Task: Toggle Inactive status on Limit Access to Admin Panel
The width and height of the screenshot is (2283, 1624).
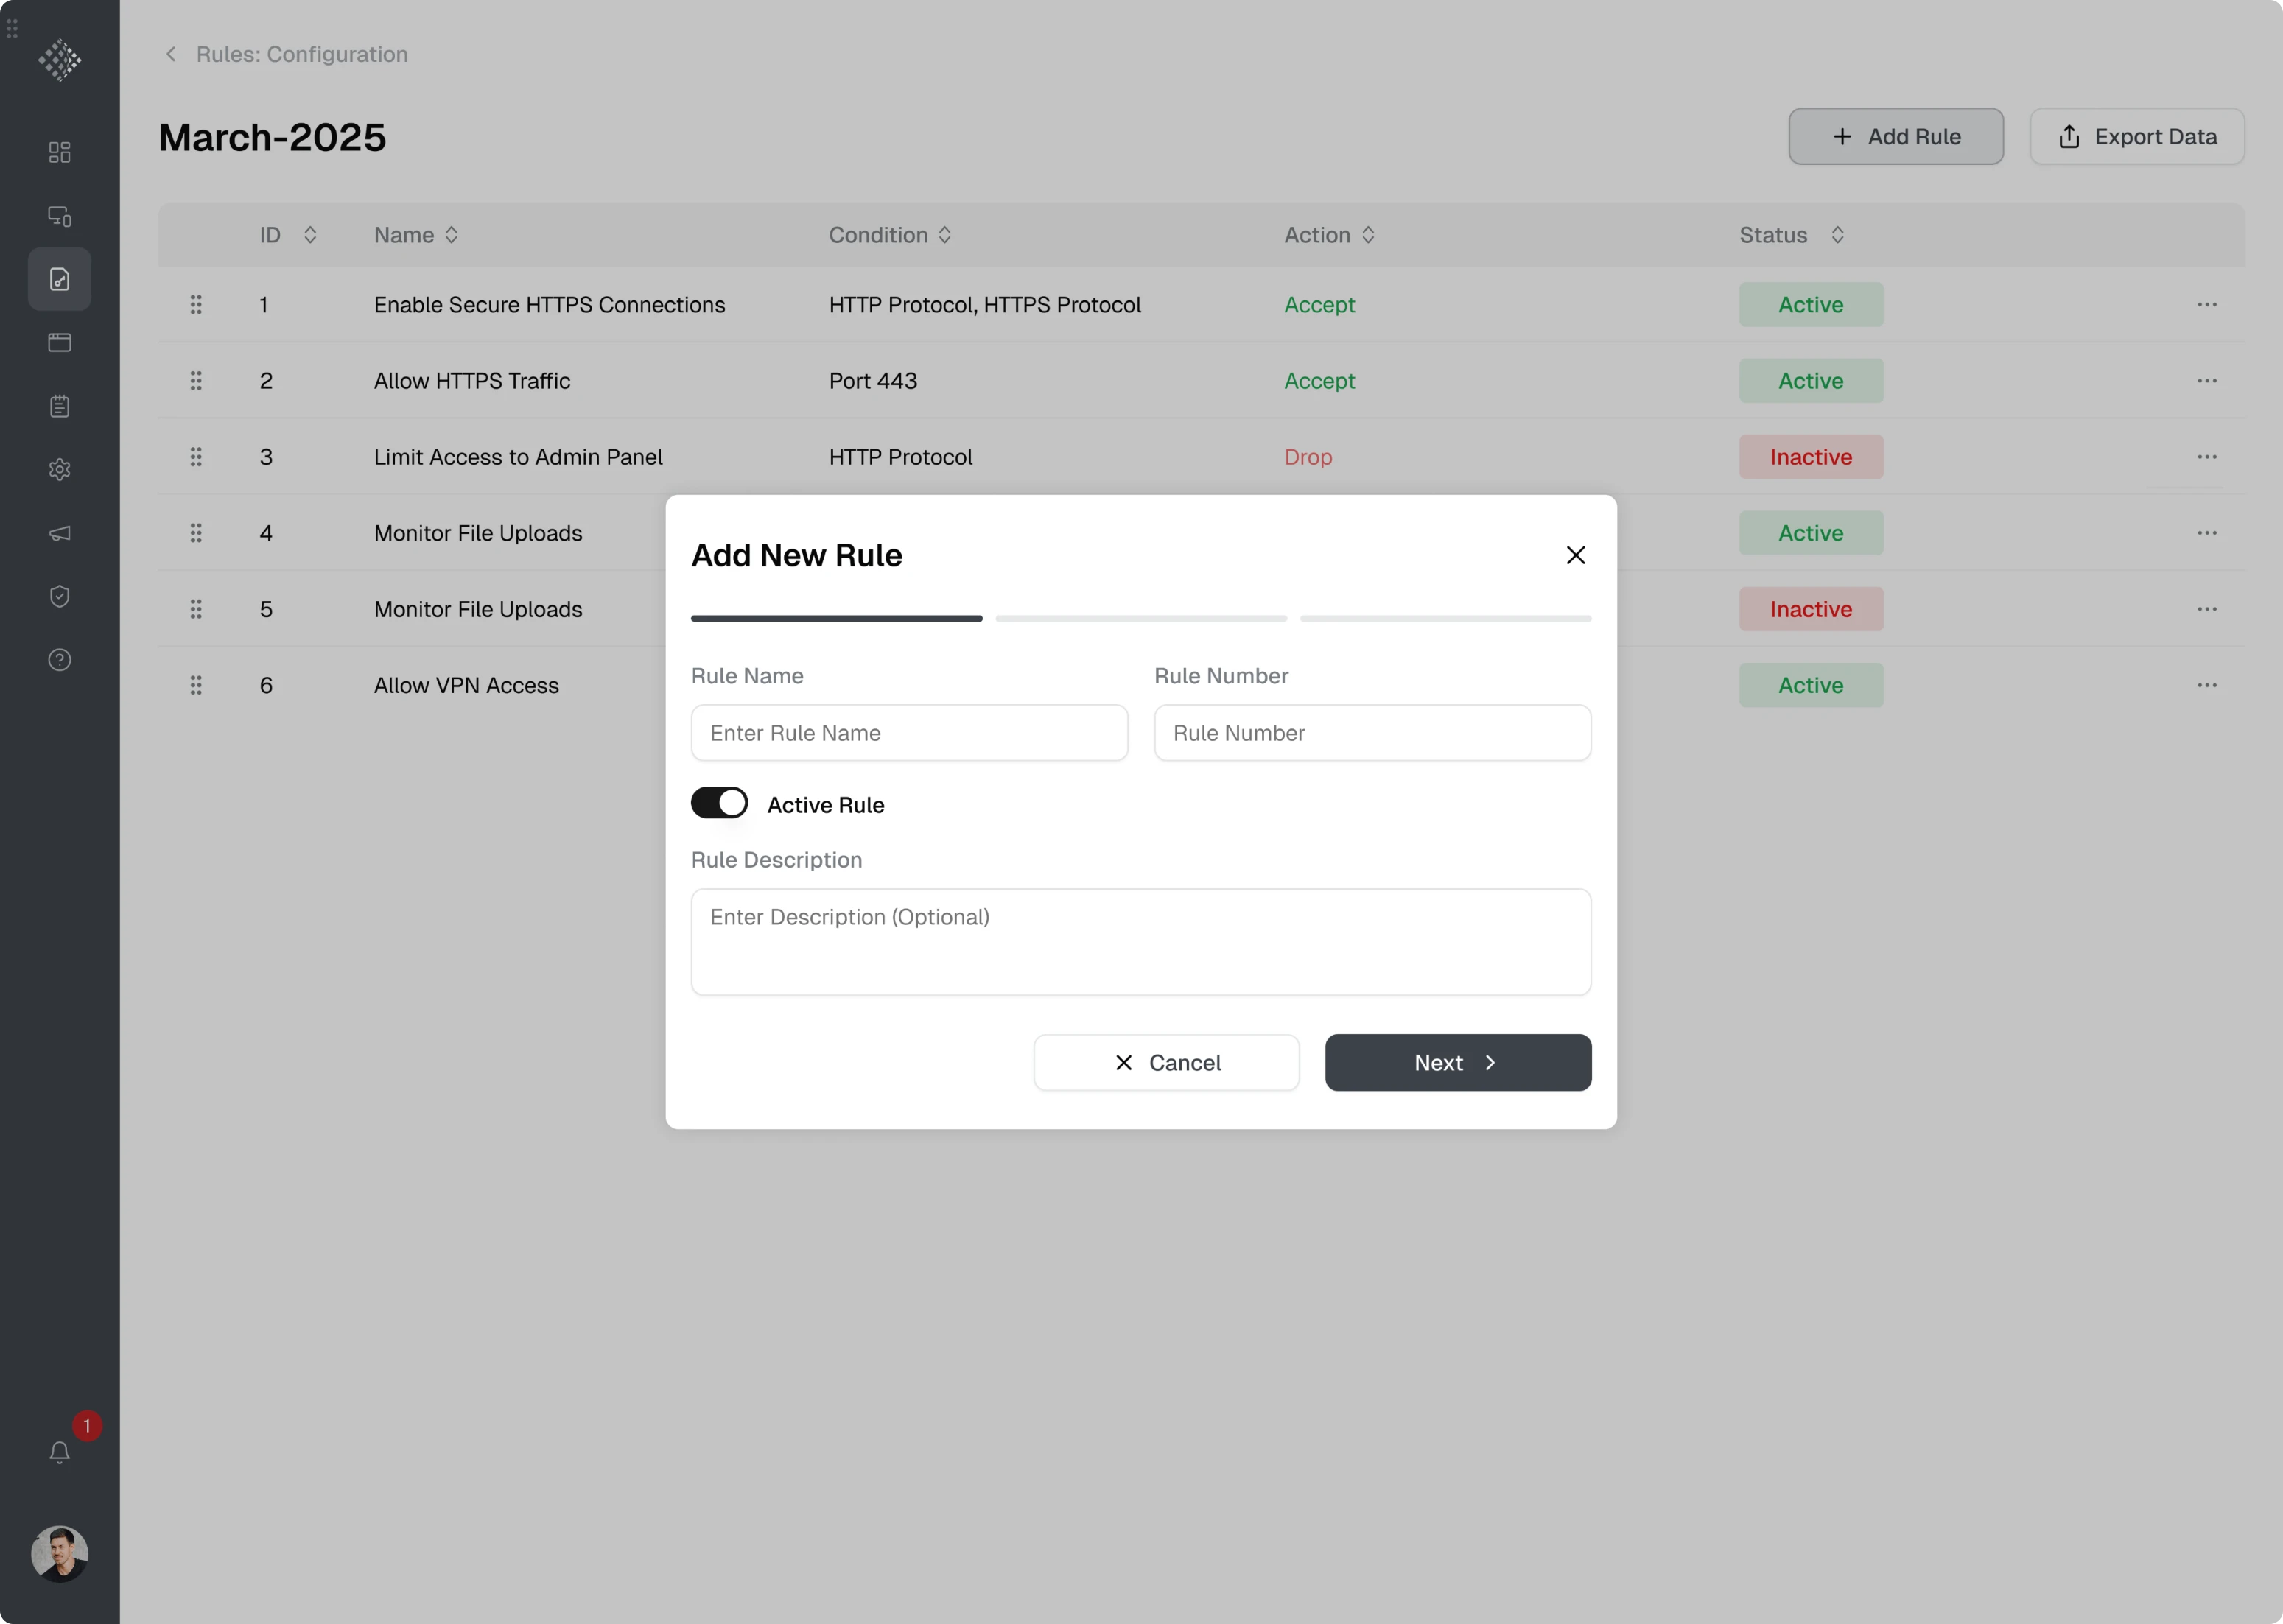Action: [x=1810, y=457]
